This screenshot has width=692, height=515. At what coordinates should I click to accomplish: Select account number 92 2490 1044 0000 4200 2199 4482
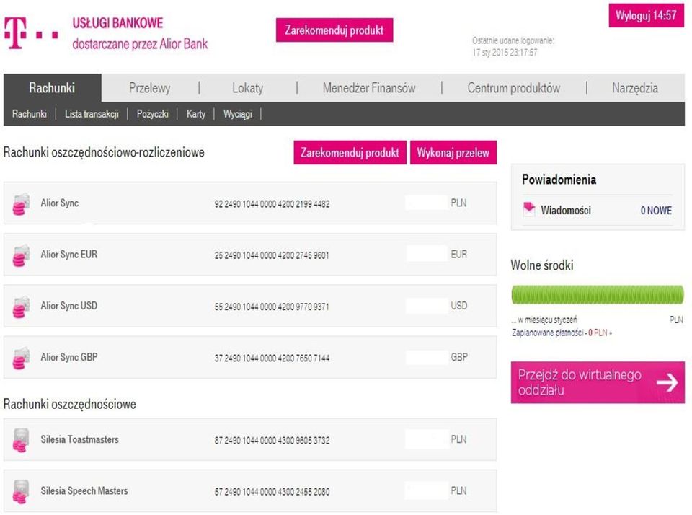coord(272,204)
